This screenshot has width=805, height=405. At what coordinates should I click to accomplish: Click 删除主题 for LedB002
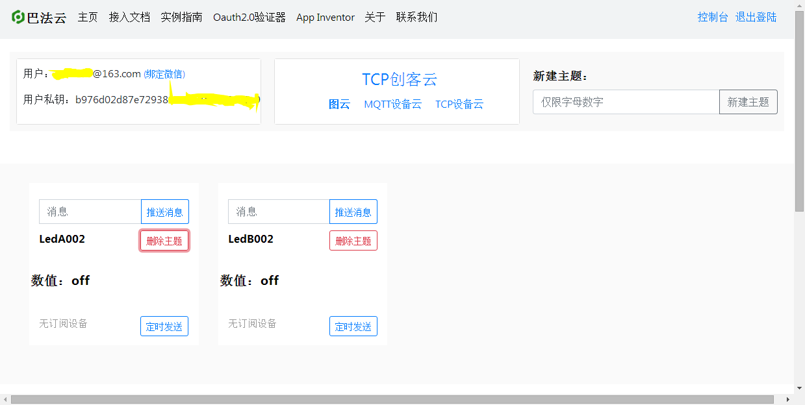click(353, 241)
